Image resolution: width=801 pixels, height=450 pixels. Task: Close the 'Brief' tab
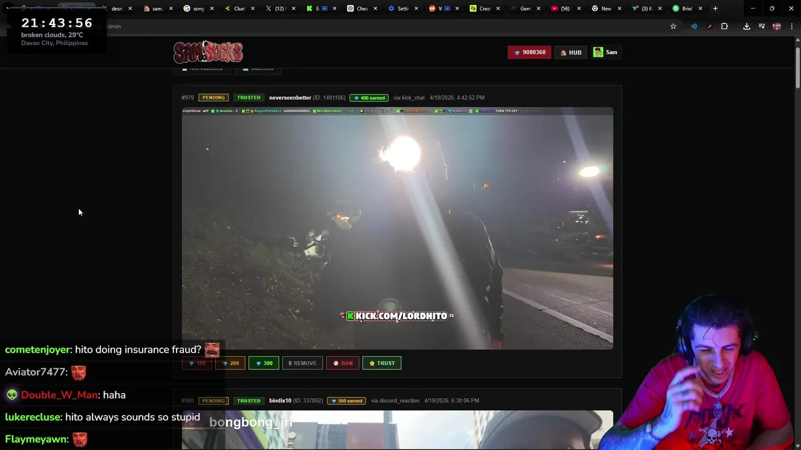coord(700,9)
